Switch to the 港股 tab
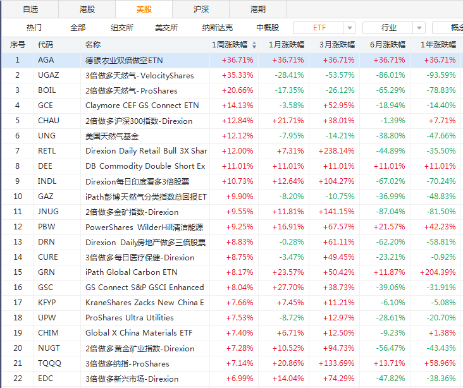Image resolution: width=463 pixels, height=388 pixels. pyautogui.click(x=87, y=9)
